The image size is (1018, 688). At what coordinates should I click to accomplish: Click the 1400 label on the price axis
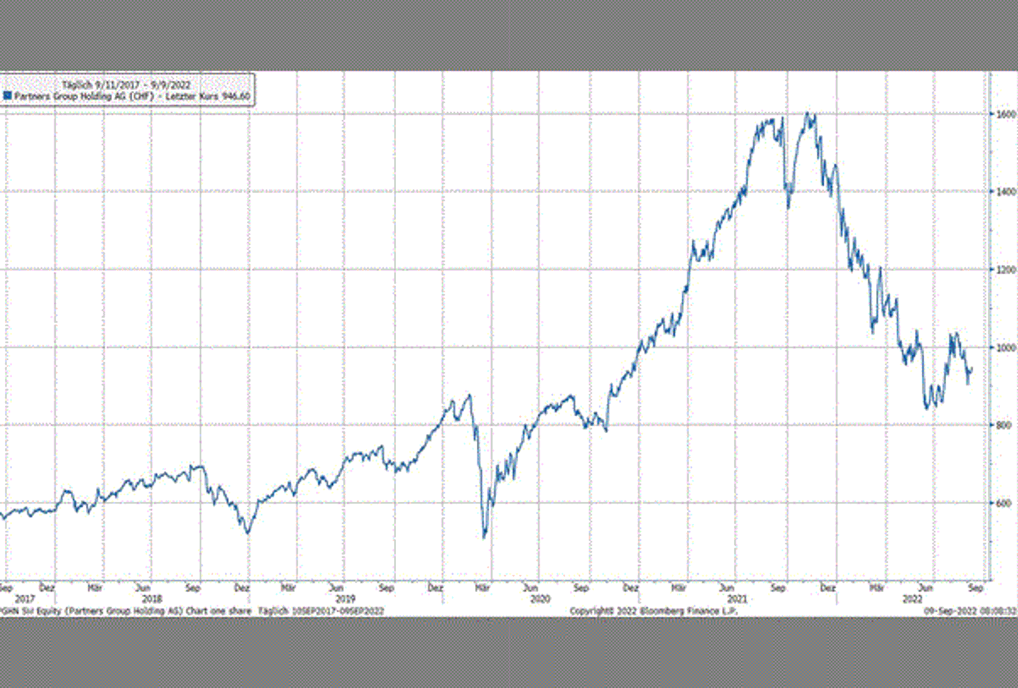point(1006,192)
